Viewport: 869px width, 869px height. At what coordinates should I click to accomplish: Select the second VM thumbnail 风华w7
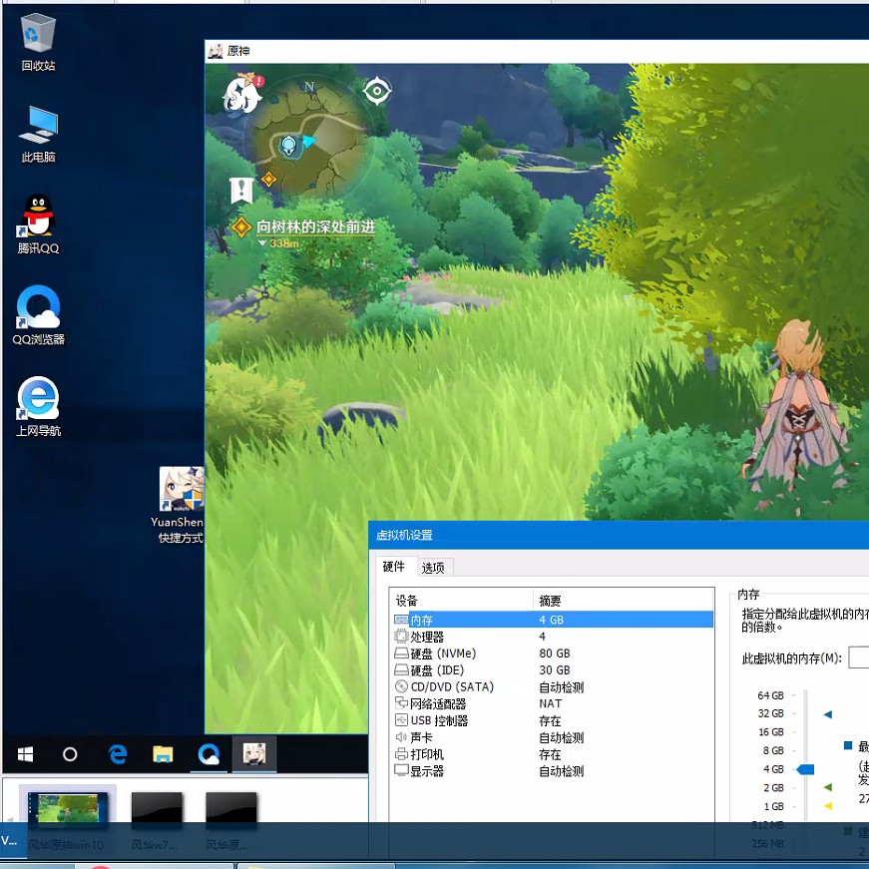[156, 820]
